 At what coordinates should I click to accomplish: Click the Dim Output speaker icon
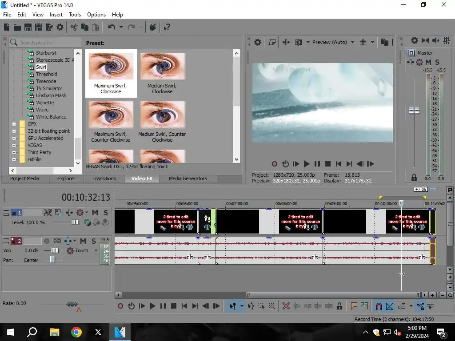pyautogui.click(x=435, y=40)
